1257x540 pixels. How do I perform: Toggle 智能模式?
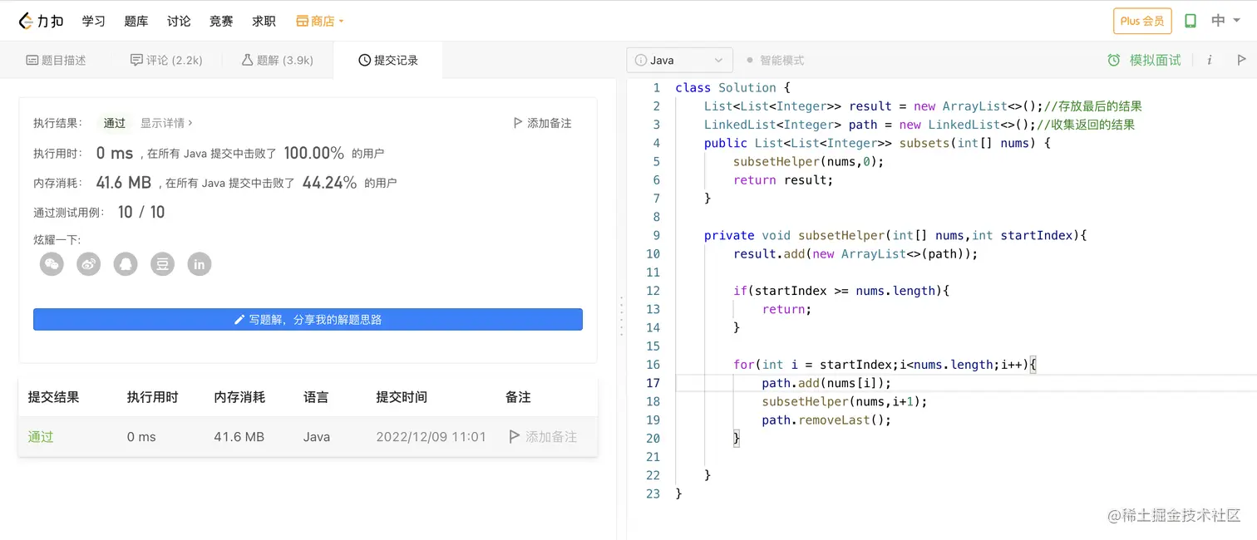coord(775,61)
